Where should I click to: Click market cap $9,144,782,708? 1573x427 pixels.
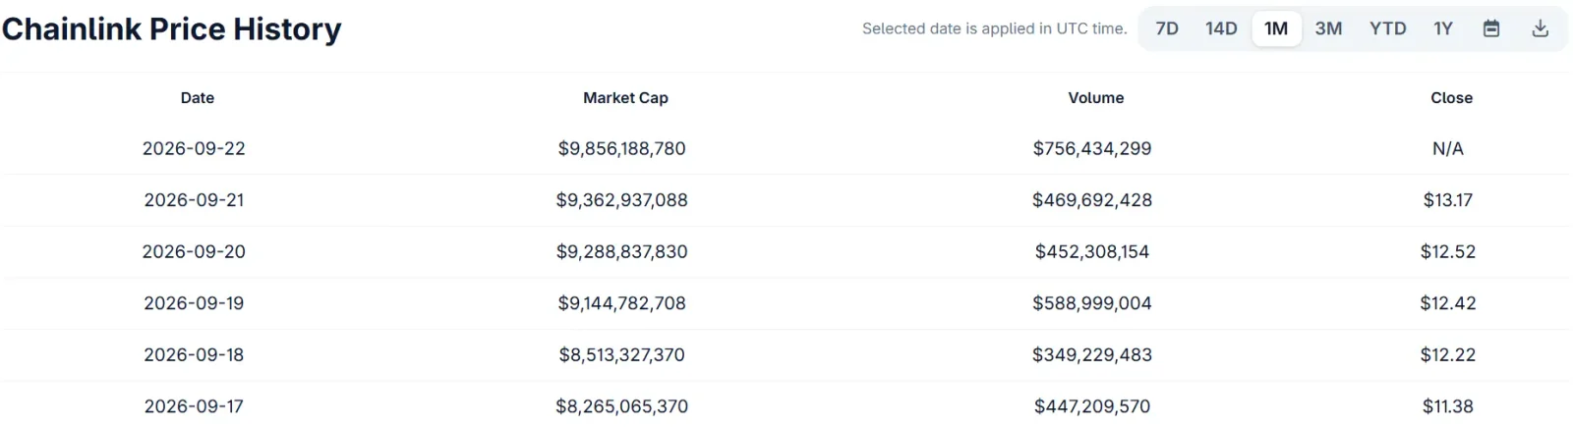click(622, 303)
